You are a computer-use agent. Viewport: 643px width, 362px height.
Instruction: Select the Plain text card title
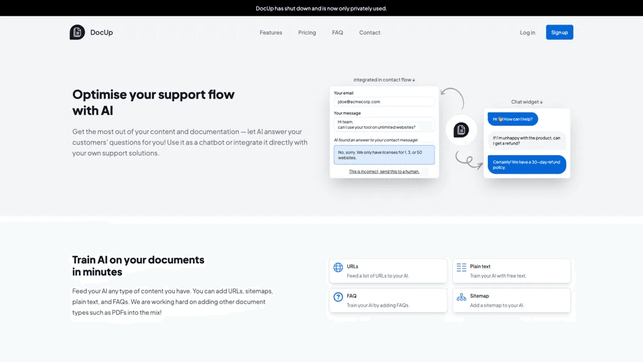tap(480, 266)
